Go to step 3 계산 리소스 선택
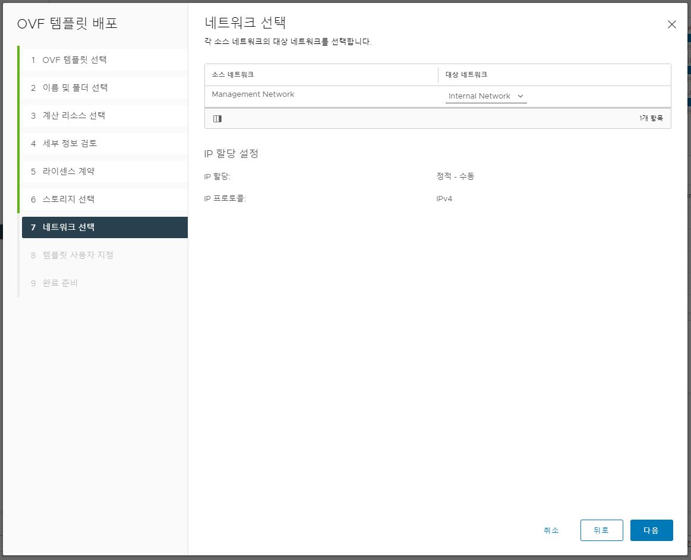Viewport: 691px width, 560px height. 105,115
